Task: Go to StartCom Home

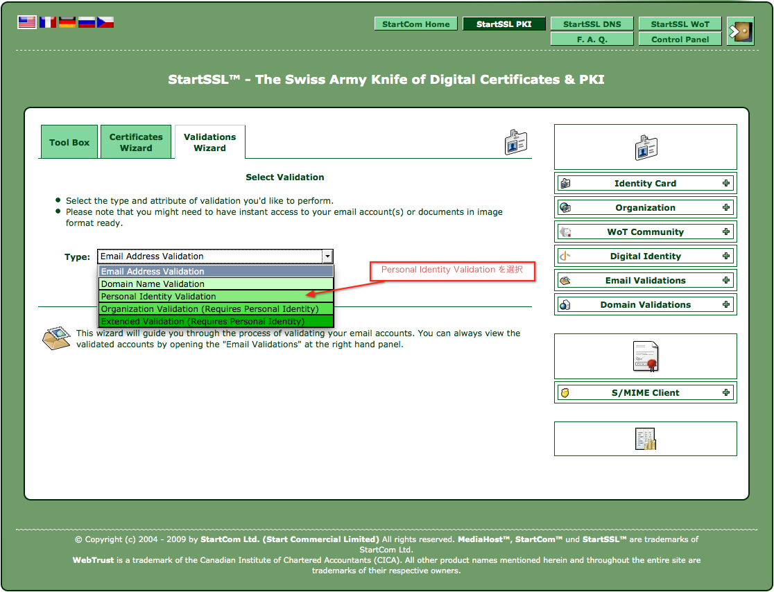Action: [x=415, y=24]
